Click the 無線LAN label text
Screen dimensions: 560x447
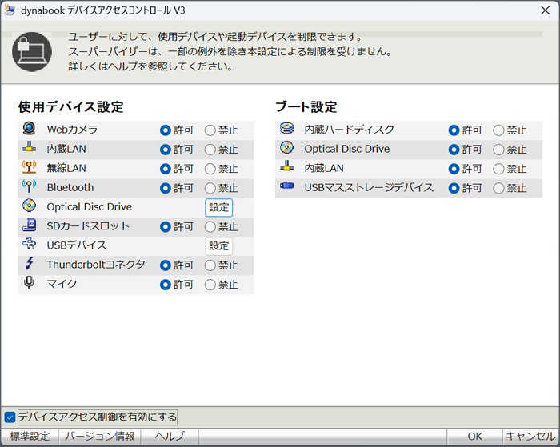tap(66, 168)
